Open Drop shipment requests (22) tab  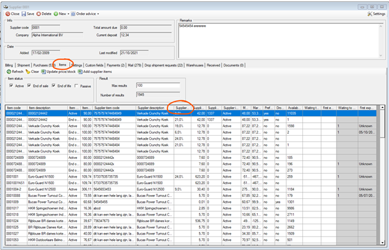point(163,65)
